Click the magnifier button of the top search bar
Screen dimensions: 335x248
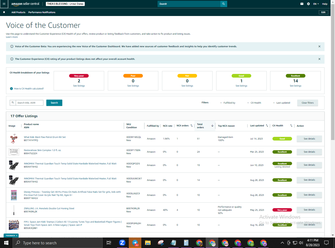[224, 4]
